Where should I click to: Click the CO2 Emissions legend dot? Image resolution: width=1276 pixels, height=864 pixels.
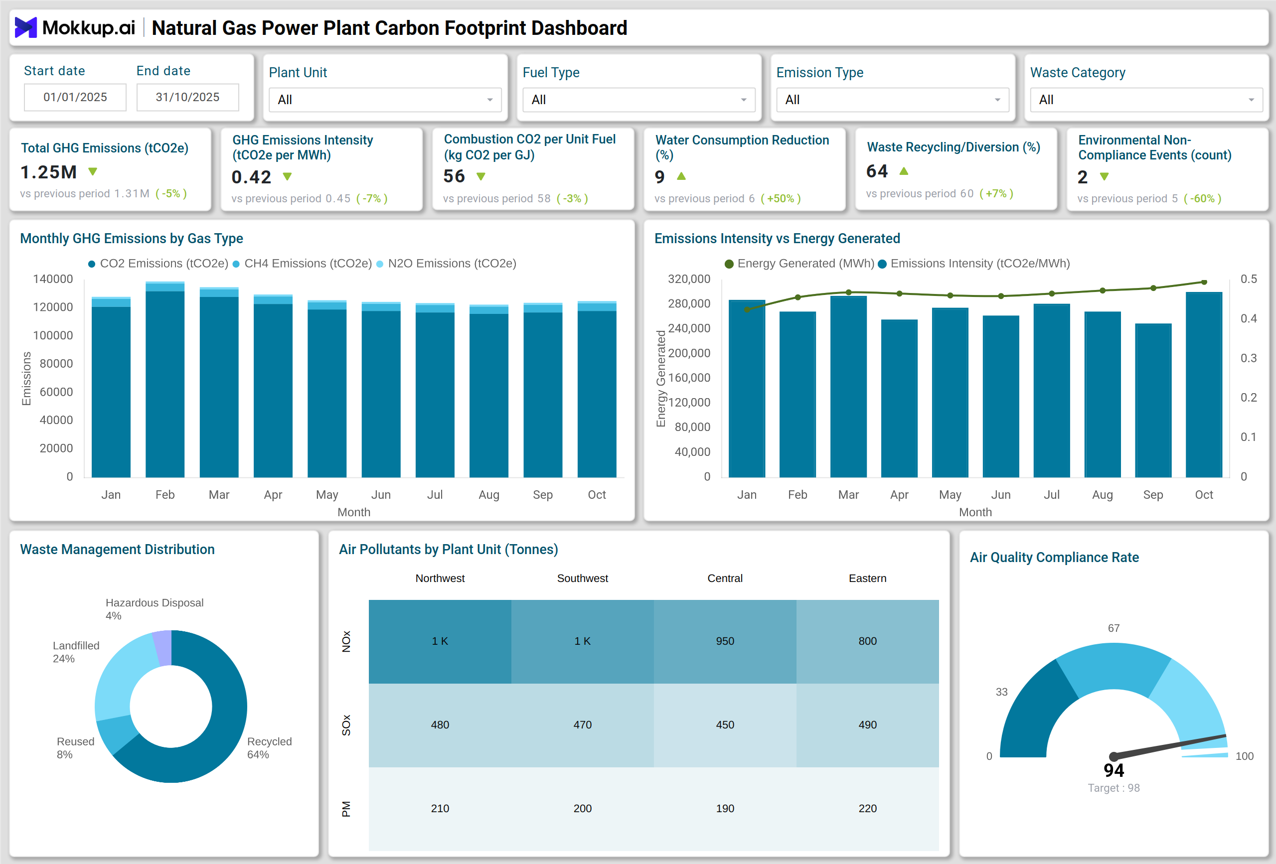[x=92, y=264]
